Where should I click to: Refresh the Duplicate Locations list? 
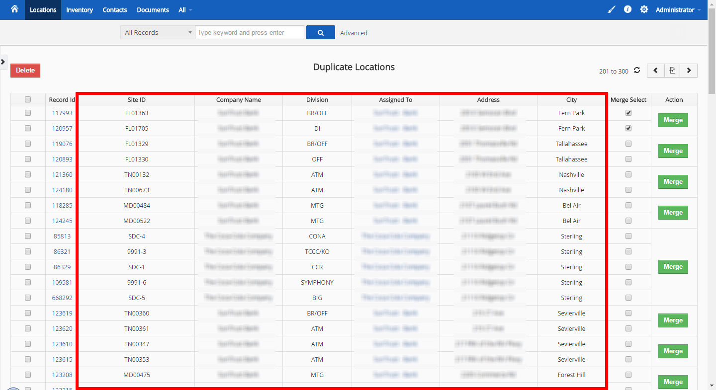pyautogui.click(x=637, y=71)
